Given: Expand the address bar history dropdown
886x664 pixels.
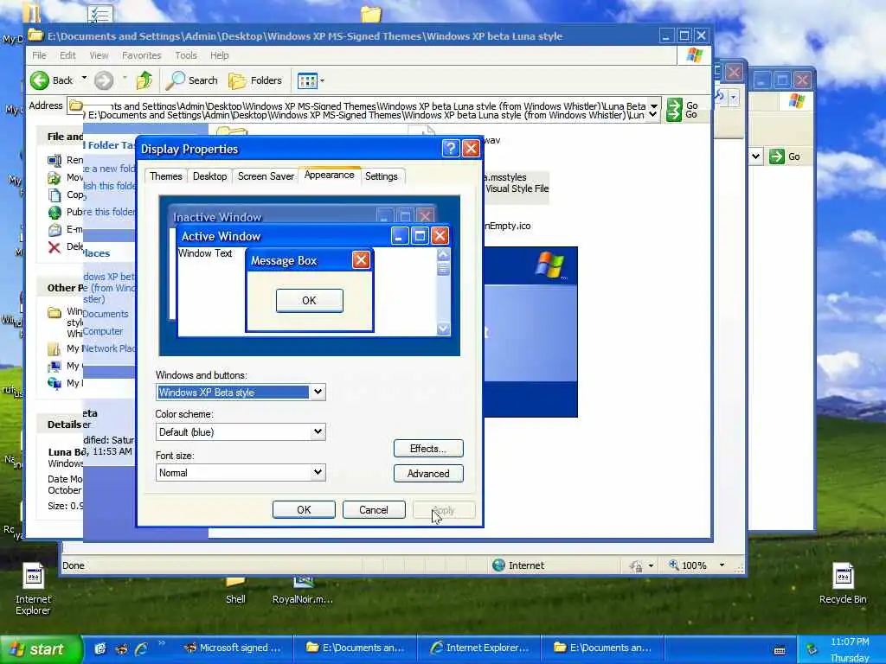Looking at the screenshot, I should [653, 110].
